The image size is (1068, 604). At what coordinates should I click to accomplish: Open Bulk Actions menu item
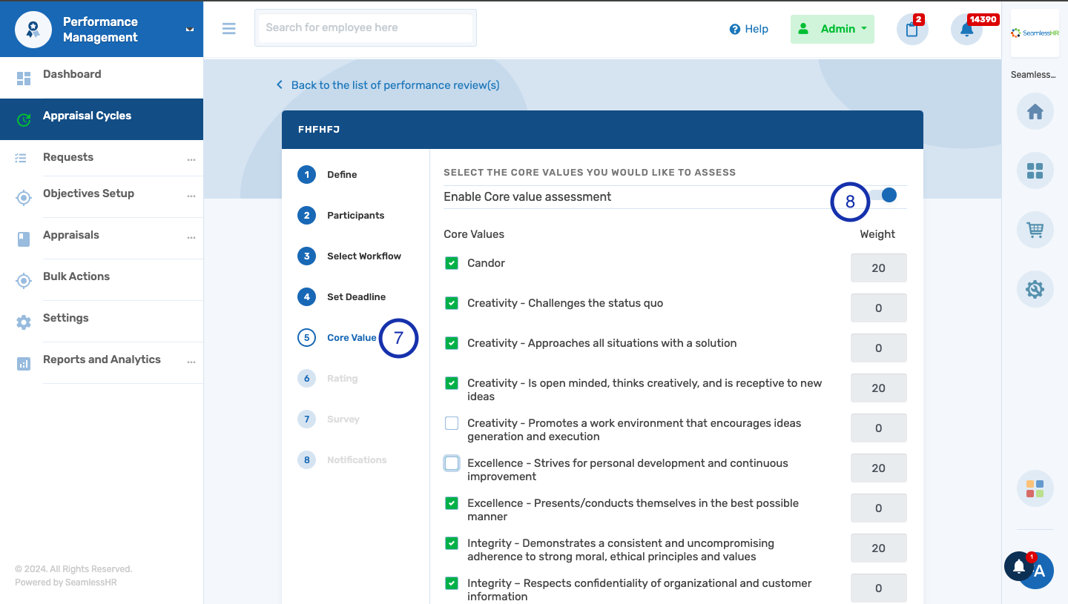point(102,279)
